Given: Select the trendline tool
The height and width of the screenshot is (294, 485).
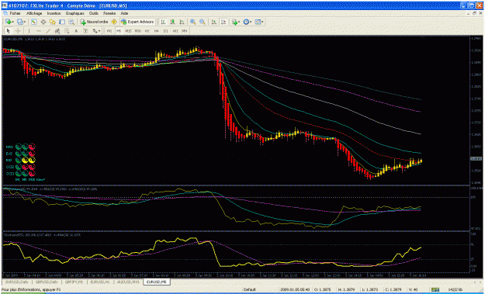Looking at the screenshot, I should tap(48, 31).
